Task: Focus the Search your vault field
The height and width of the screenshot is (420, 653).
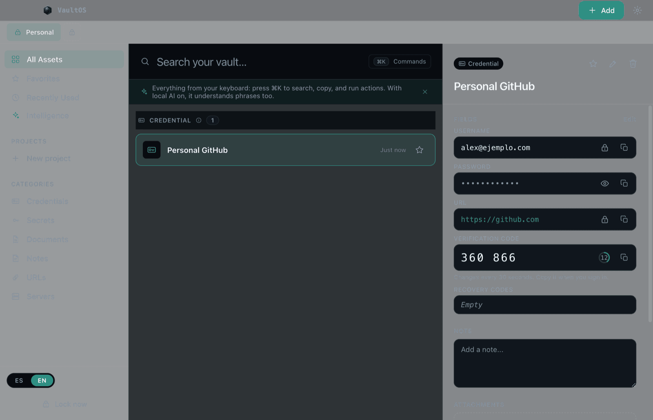Action: (253, 62)
